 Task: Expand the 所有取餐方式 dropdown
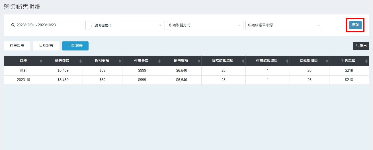[x=205, y=25]
